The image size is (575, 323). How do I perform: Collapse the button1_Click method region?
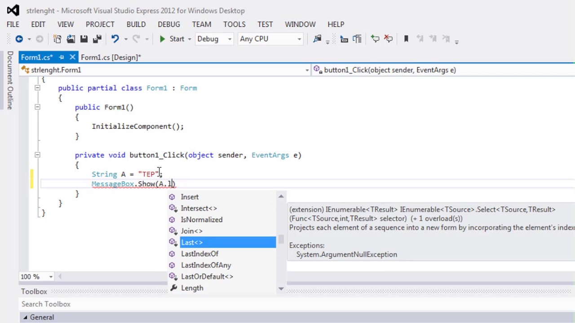coord(37,155)
